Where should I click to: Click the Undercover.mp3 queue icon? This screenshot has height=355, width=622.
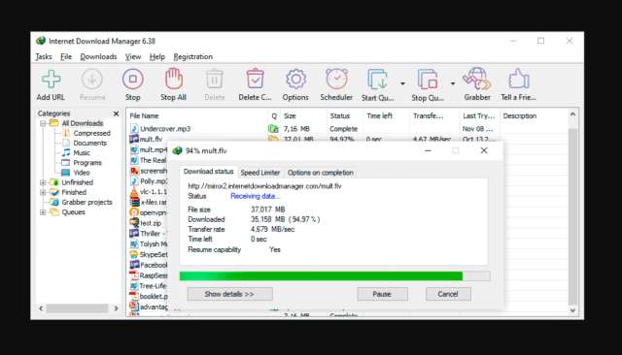coord(273,129)
